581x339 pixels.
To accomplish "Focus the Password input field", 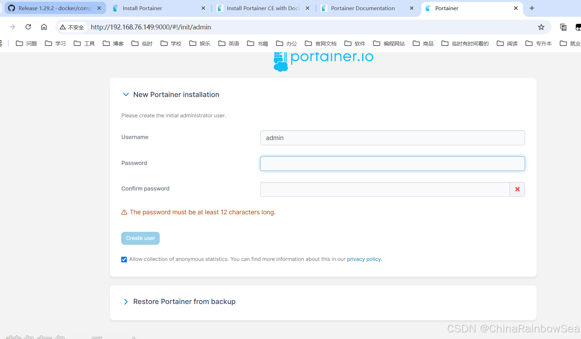I will pyautogui.click(x=392, y=164).
